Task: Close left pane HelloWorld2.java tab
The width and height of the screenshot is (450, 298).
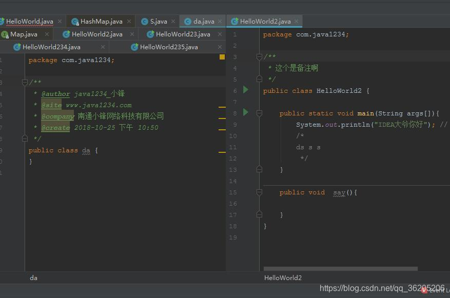Action: pyautogui.click(x=132, y=34)
